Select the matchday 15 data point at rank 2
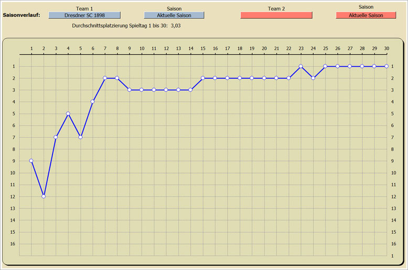Viewport: 408px width, 270px height. click(x=203, y=78)
